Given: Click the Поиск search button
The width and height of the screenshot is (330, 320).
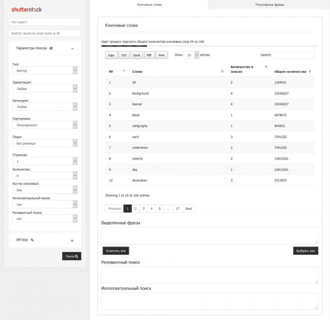Looking at the screenshot, I should [x=71, y=256].
